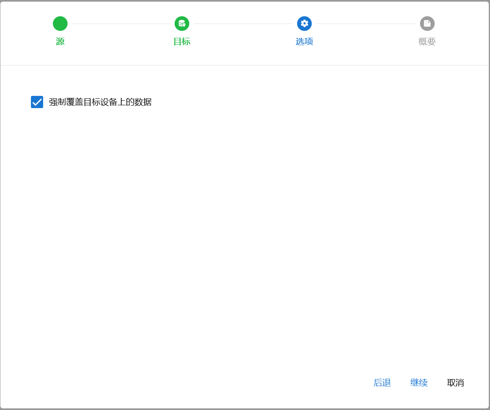
Task: Select the 概要 step label
Action: pyautogui.click(x=427, y=41)
